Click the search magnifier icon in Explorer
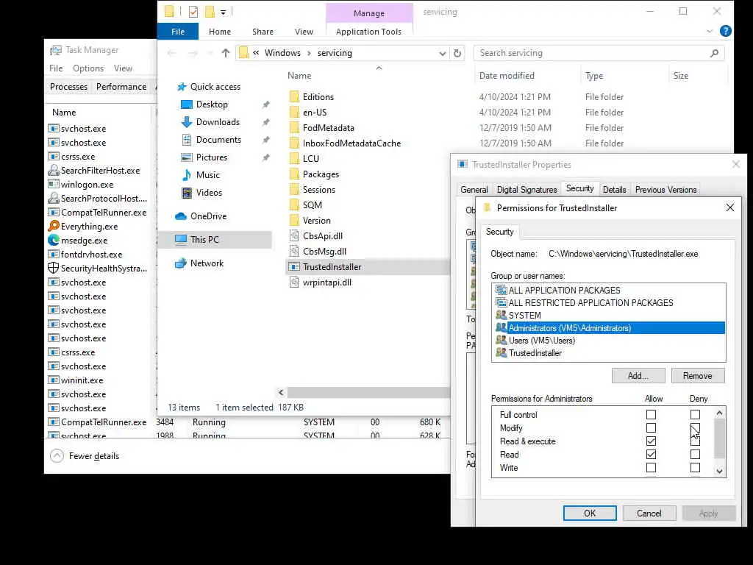 (x=714, y=53)
